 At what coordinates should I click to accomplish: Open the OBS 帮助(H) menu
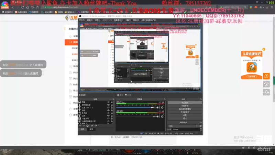coord(136,20)
